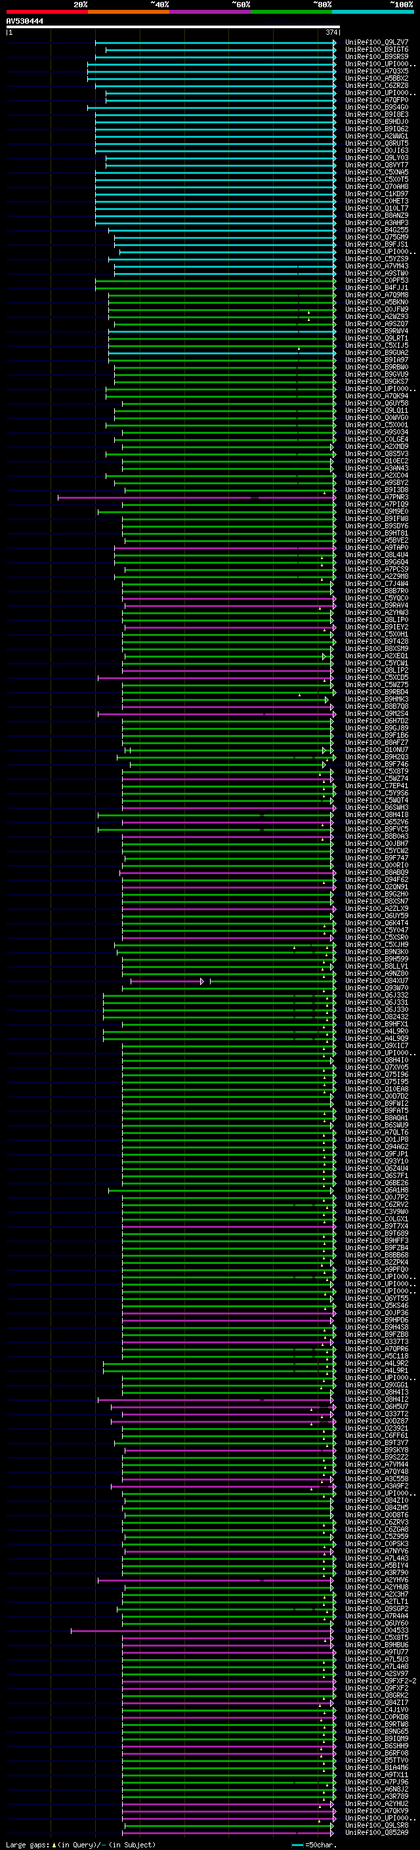The height and width of the screenshot is (1850, 420).
Task: Select hit label UniRef100_A7PJ96
Action: click(377, 1782)
